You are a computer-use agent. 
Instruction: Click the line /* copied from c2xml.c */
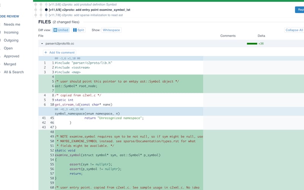point(78,95)
